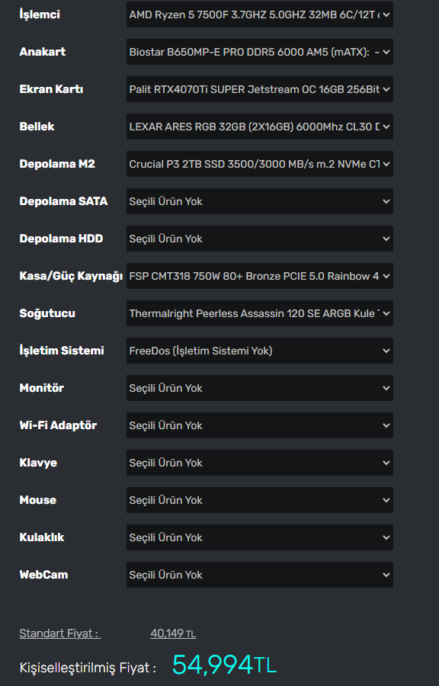Open the Kasa/Güç Kaynağı case dropdown
Image resolution: width=439 pixels, height=686 pixels.
point(260,276)
